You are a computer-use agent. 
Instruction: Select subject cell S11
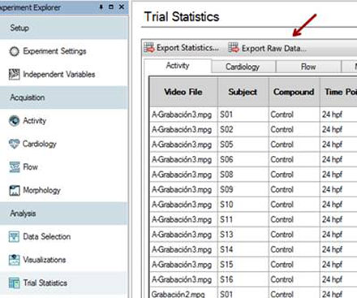click(243, 219)
